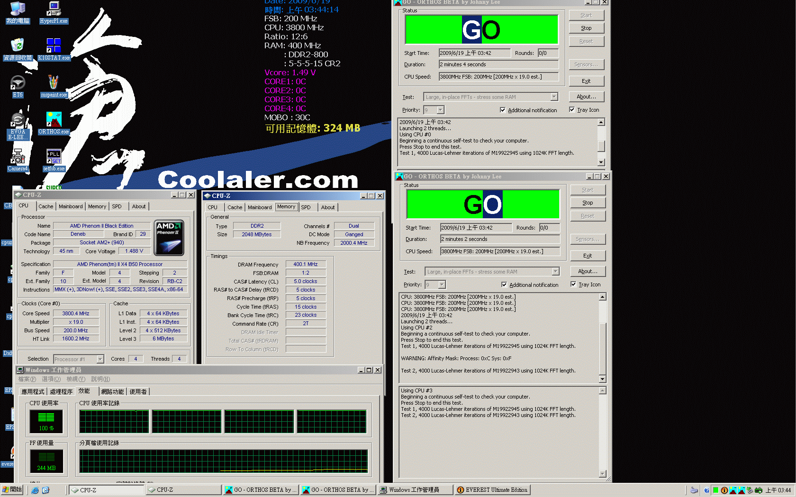This screenshot has width=796, height=497.
Task: Click the taskbar clock showing 03:44
Action: pos(778,490)
